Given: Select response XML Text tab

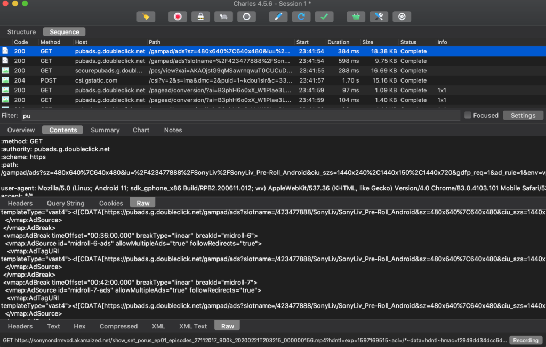Looking at the screenshot, I should tap(193, 326).
